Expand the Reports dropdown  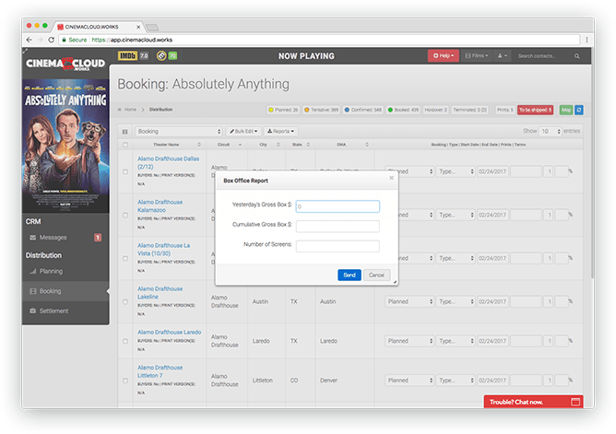click(281, 132)
